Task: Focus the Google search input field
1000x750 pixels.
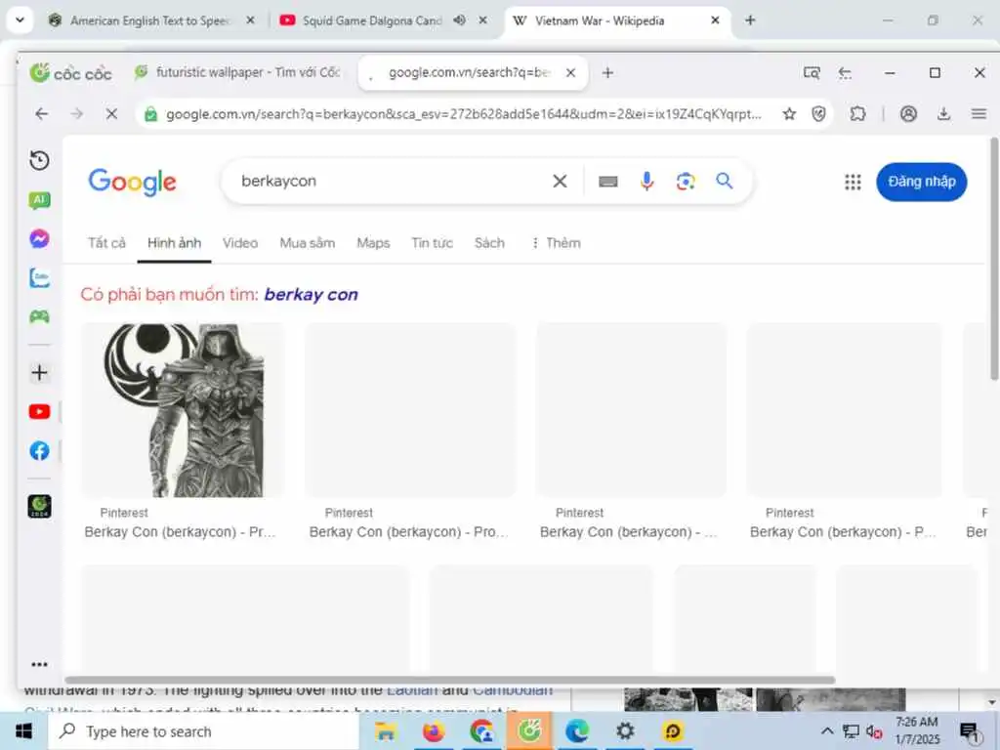Action: [x=393, y=181]
